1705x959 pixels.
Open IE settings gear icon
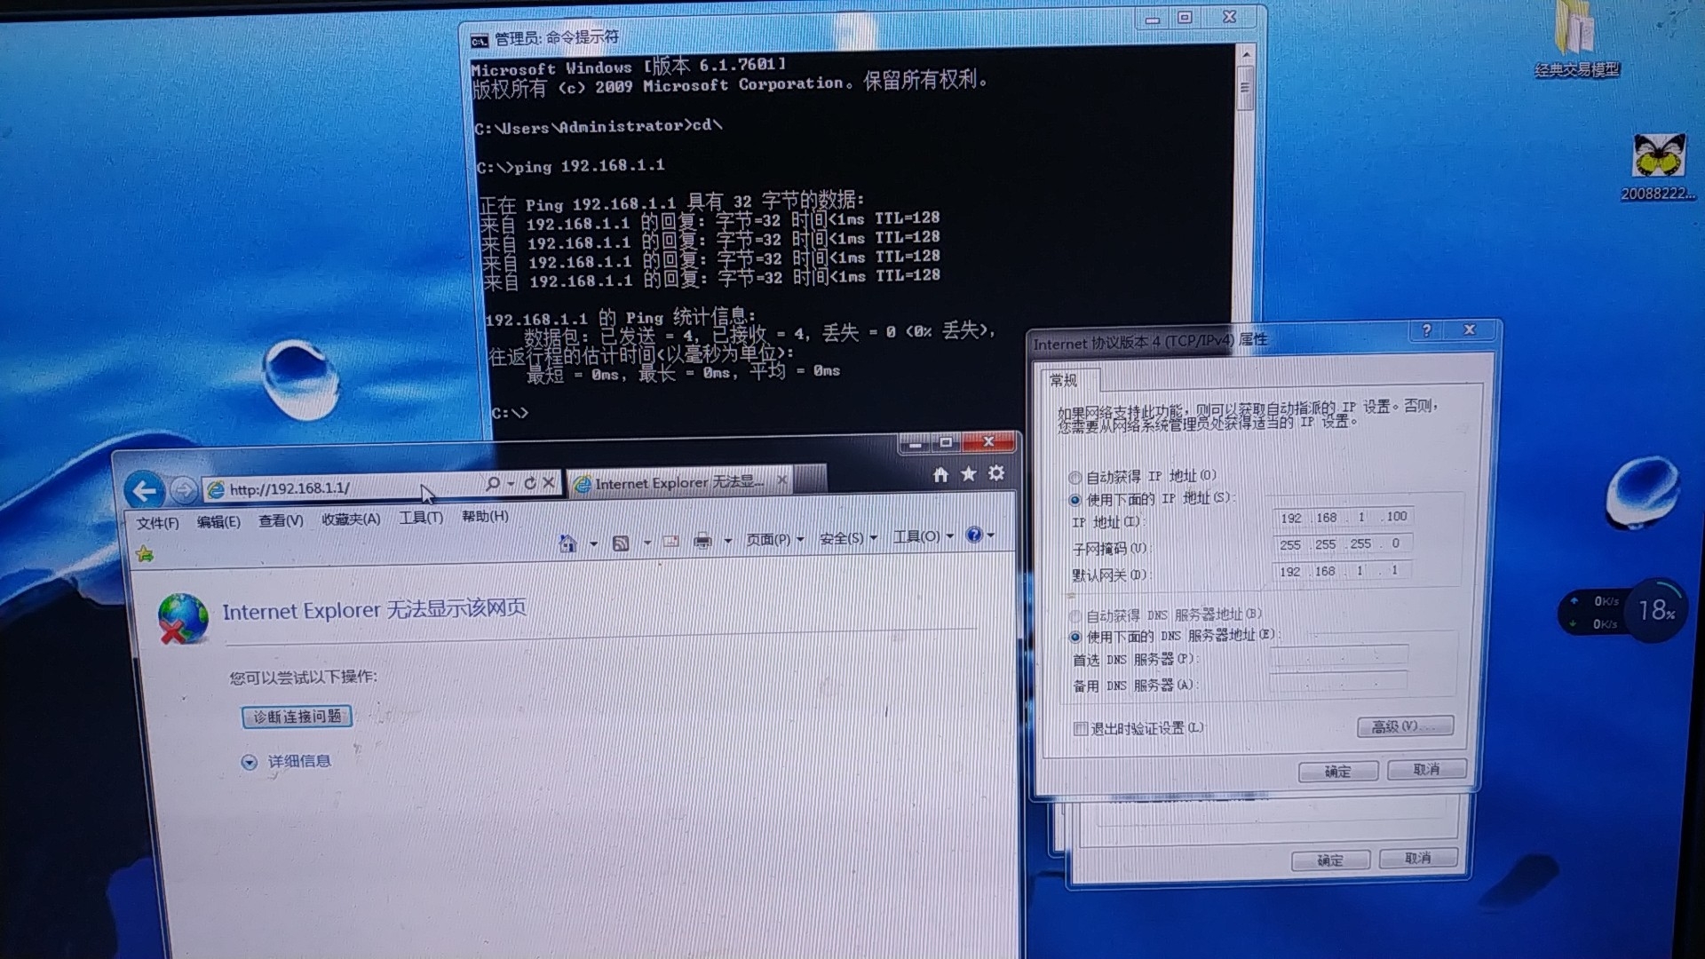996,473
